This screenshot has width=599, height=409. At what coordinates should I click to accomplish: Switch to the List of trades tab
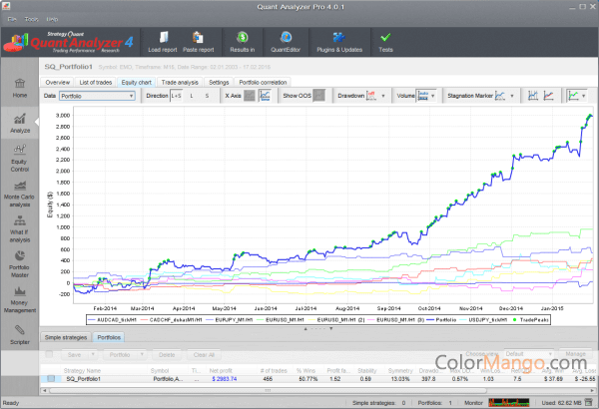coord(96,82)
